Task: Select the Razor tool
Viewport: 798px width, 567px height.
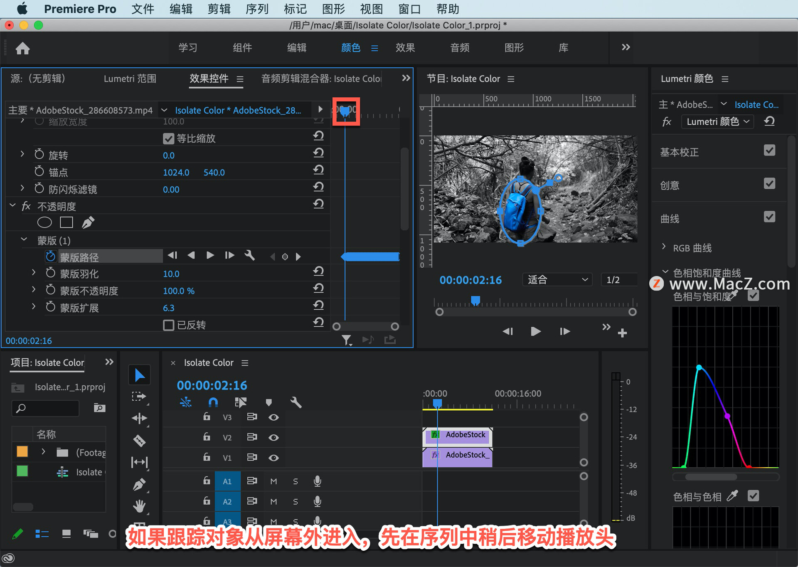Action: coord(139,441)
